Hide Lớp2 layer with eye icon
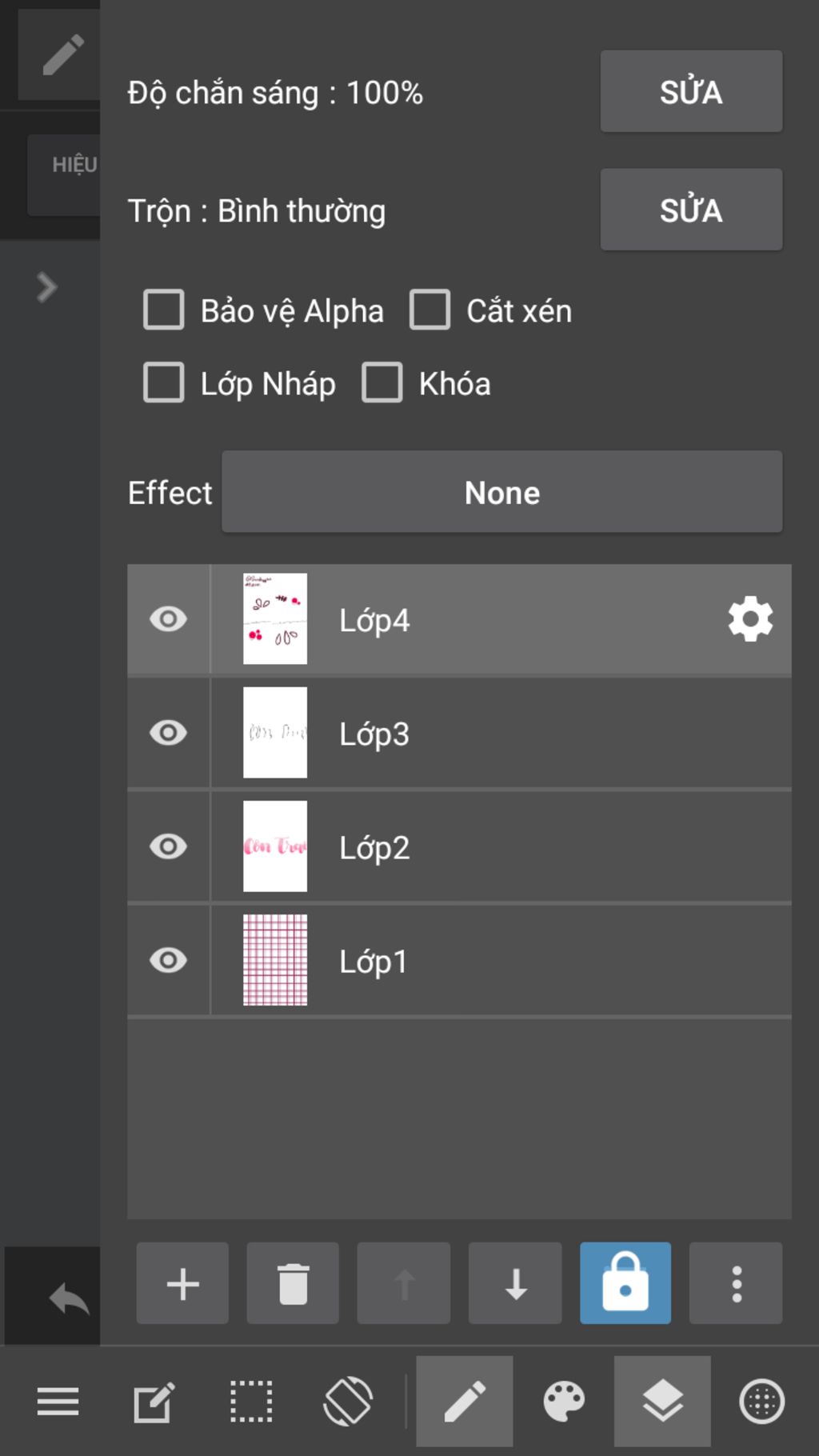Screen dimensions: 819x1456 click(168, 846)
